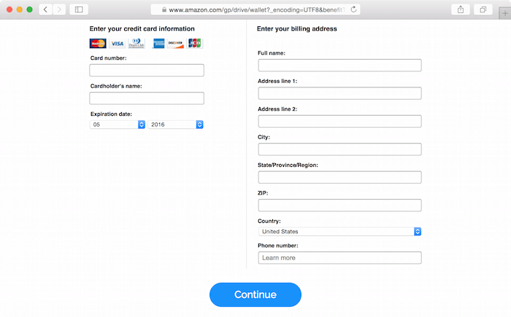Toggle the Safari sidebar icon
511x317 pixels.
79,9
